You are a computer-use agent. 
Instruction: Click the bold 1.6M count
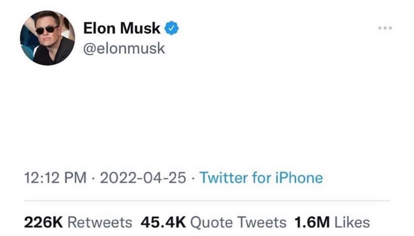(x=312, y=222)
